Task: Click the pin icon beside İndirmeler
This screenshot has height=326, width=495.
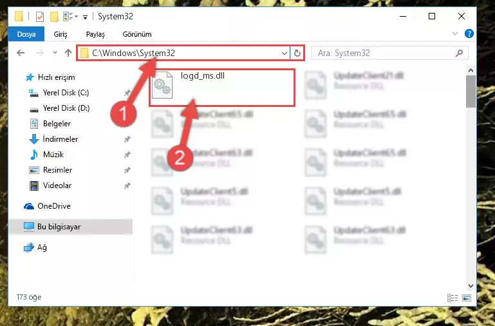Action: 127,139
